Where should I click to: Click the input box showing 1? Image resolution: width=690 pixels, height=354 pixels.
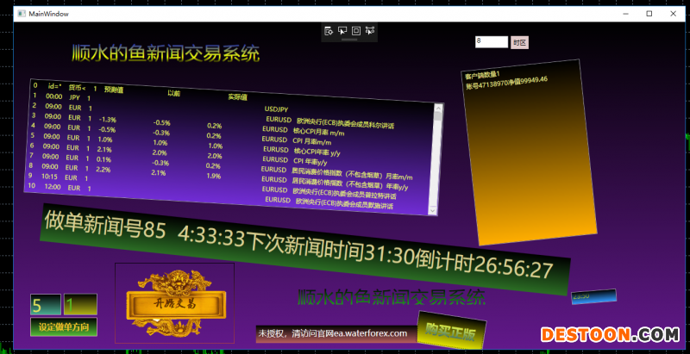(x=79, y=305)
